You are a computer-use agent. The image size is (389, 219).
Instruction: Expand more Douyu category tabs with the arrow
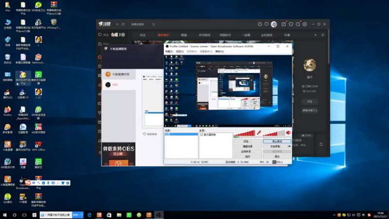(315, 35)
